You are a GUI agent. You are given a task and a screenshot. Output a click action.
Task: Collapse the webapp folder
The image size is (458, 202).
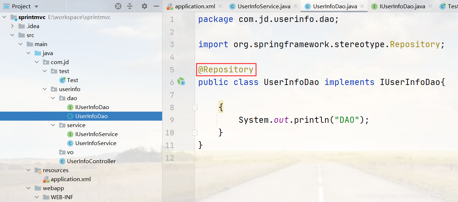pyautogui.click(x=28, y=188)
